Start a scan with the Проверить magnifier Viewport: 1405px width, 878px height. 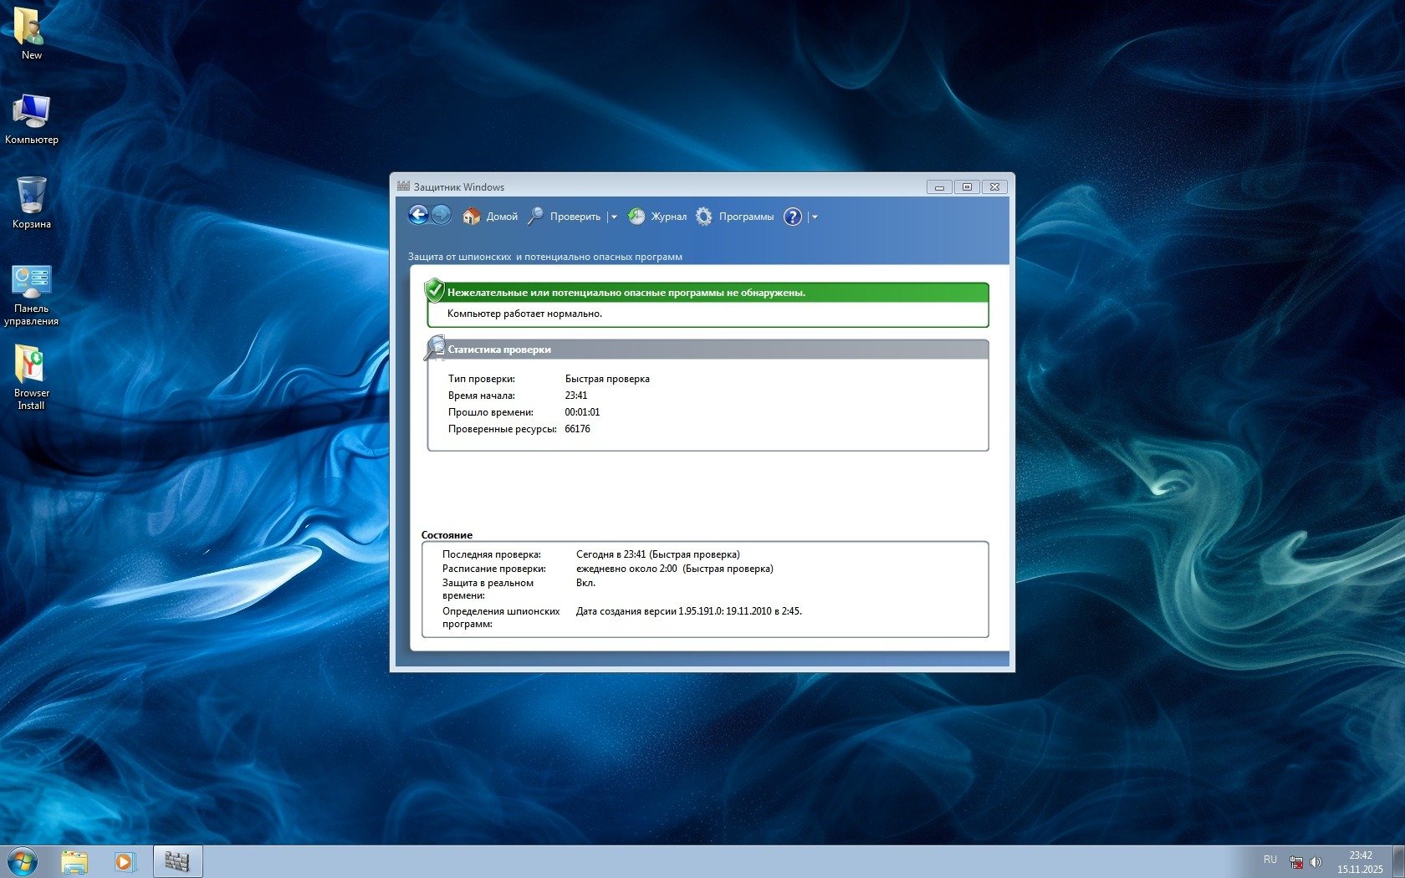565,217
